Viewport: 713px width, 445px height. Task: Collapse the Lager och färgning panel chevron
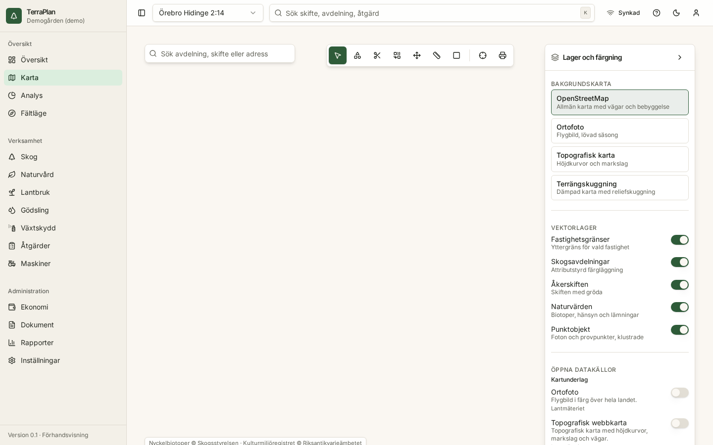tap(680, 57)
